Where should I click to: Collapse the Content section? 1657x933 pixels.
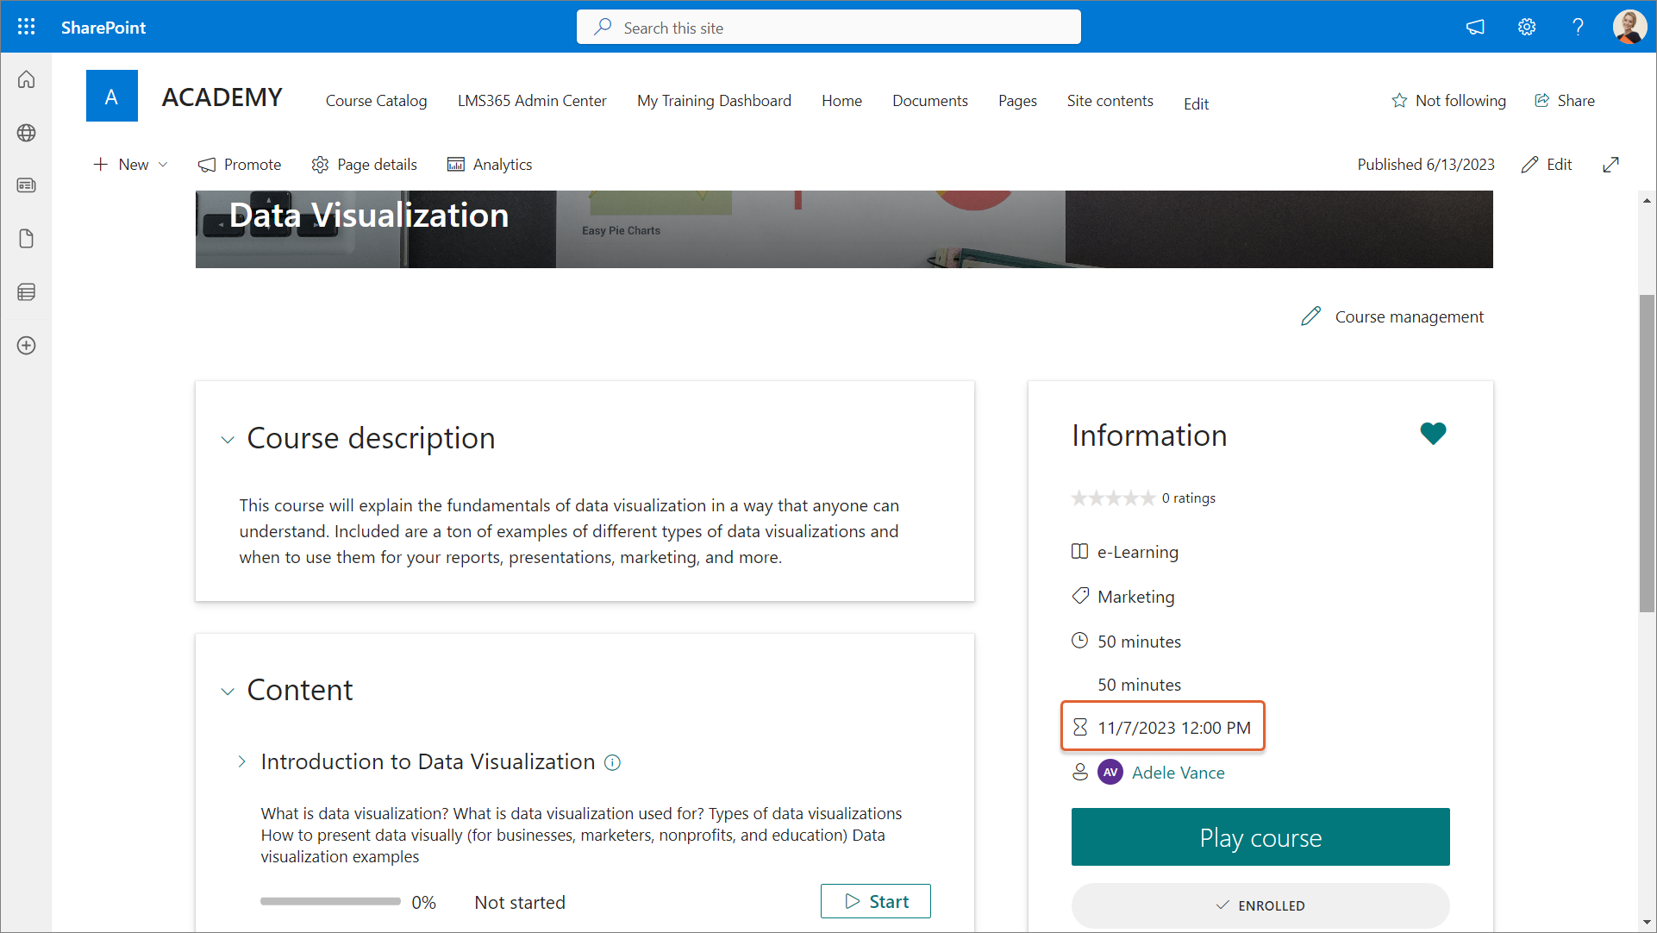(228, 692)
